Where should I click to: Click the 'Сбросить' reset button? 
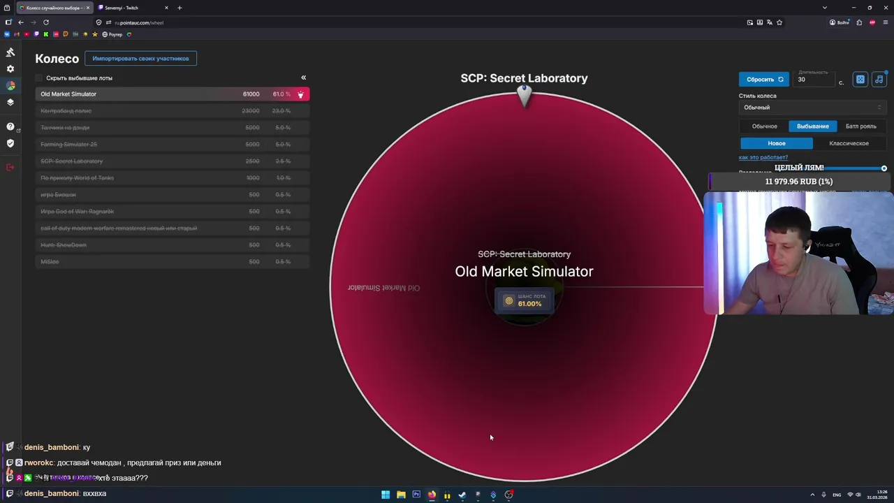pos(764,80)
